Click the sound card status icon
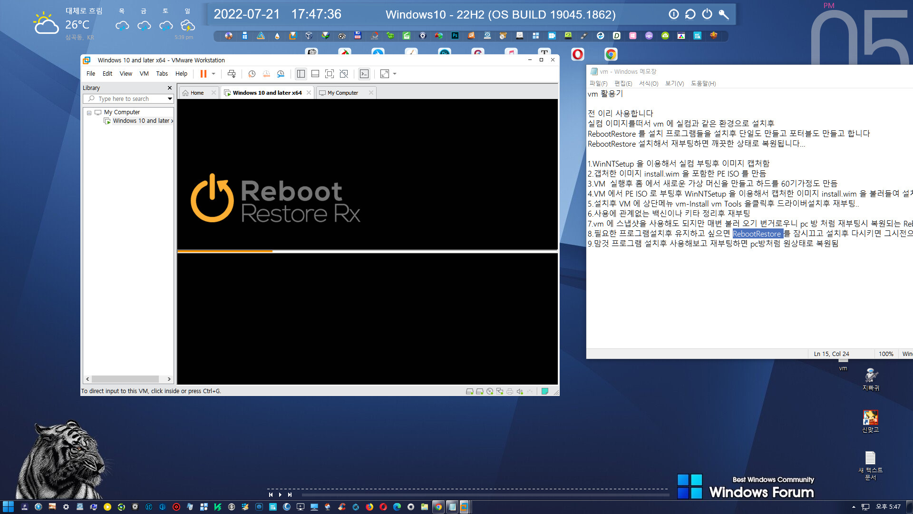 pos(520,391)
